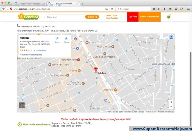Open the Loja Física red menu item
192x131 pixels.
(x=133, y=17)
